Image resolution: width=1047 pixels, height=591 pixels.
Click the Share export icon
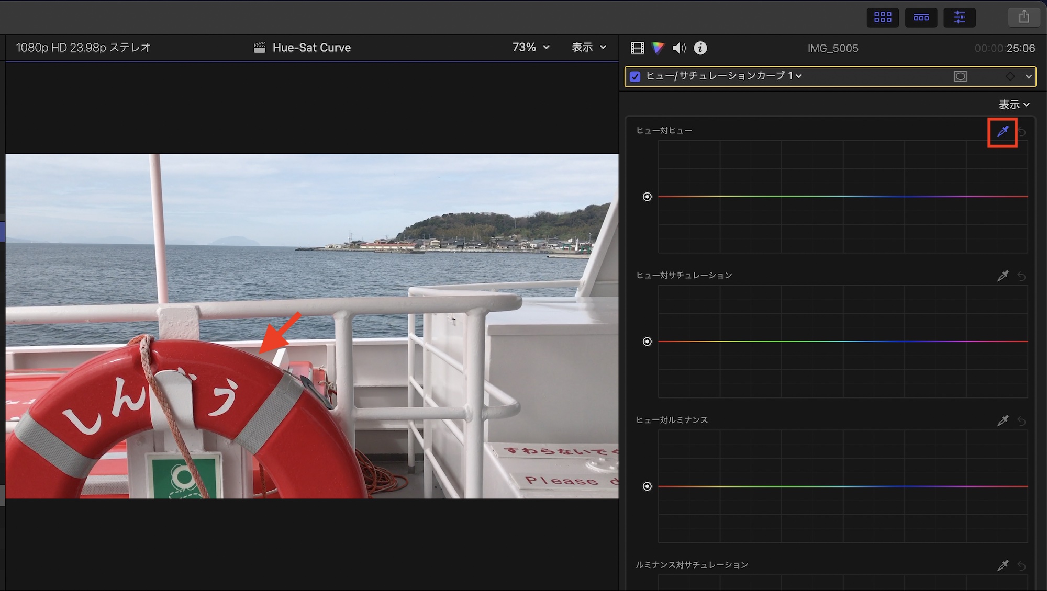1024,17
